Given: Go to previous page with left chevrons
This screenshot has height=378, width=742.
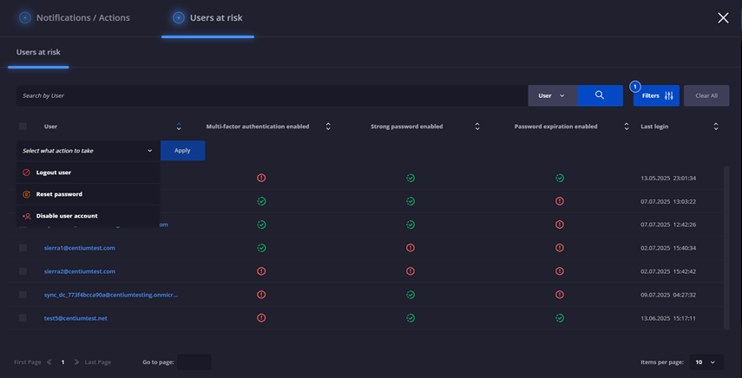Looking at the screenshot, I should [x=49, y=362].
